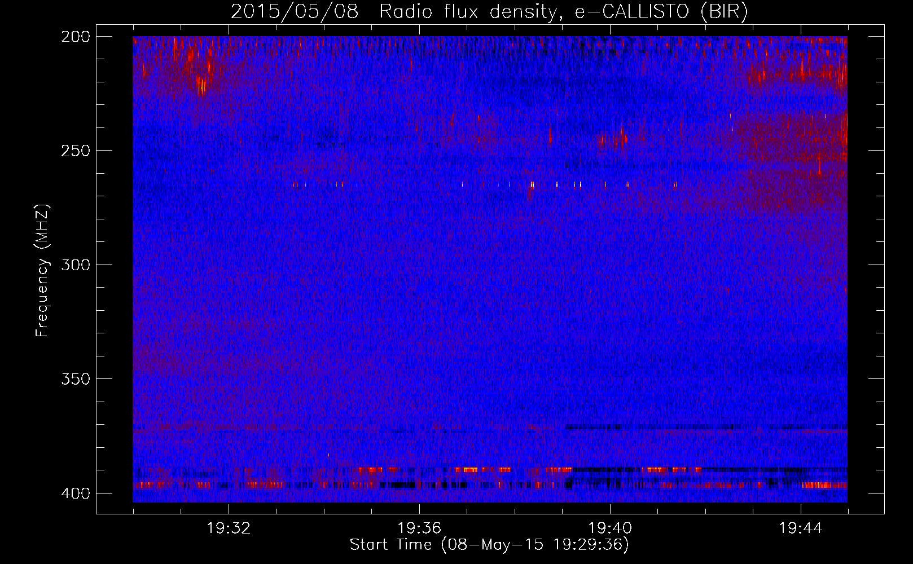Click the 400 frequency tick label

[75, 493]
